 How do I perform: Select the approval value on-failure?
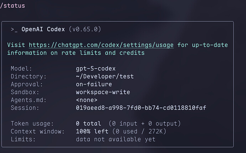pos(94,84)
